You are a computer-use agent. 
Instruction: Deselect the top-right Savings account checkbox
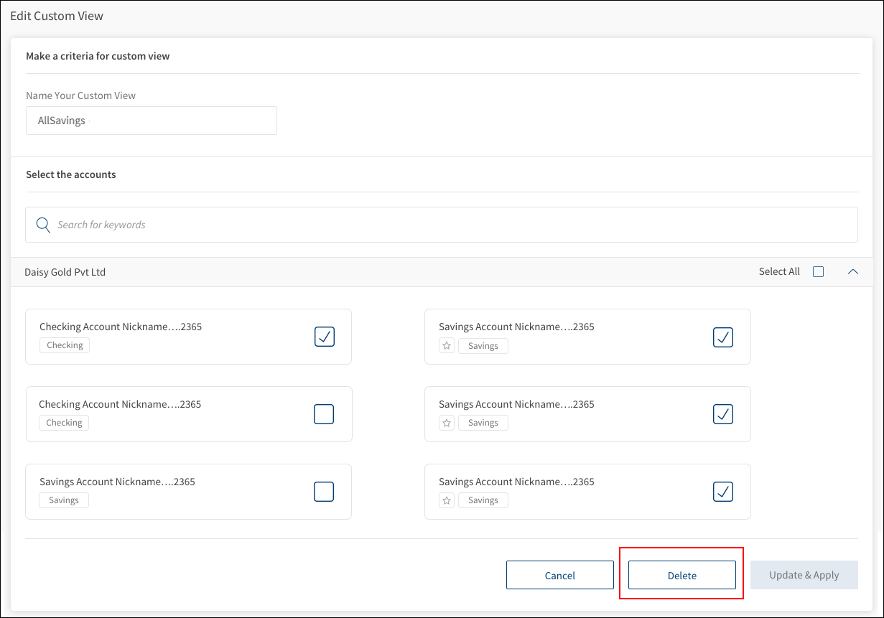[x=722, y=337]
